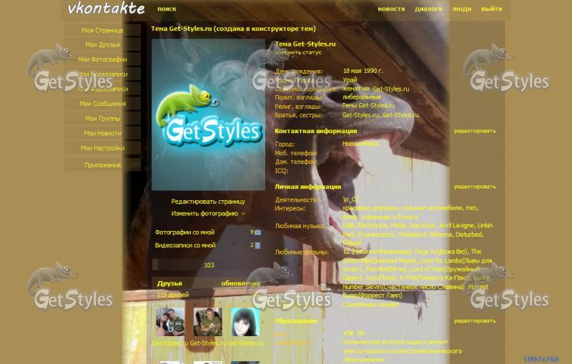Click редактировать next to Личная информация

coord(475,187)
